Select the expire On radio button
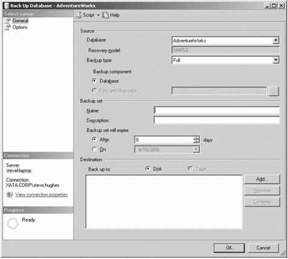Image resolution: width=288 pixels, height=259 pixels. (94, 149)
